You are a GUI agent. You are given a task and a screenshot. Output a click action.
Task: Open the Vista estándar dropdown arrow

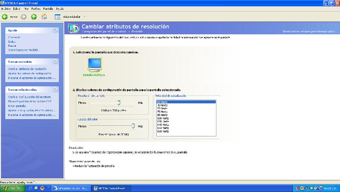click(85, 17)
